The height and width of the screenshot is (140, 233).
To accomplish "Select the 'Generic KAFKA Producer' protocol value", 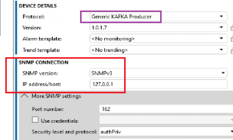I will click(121, 17).
